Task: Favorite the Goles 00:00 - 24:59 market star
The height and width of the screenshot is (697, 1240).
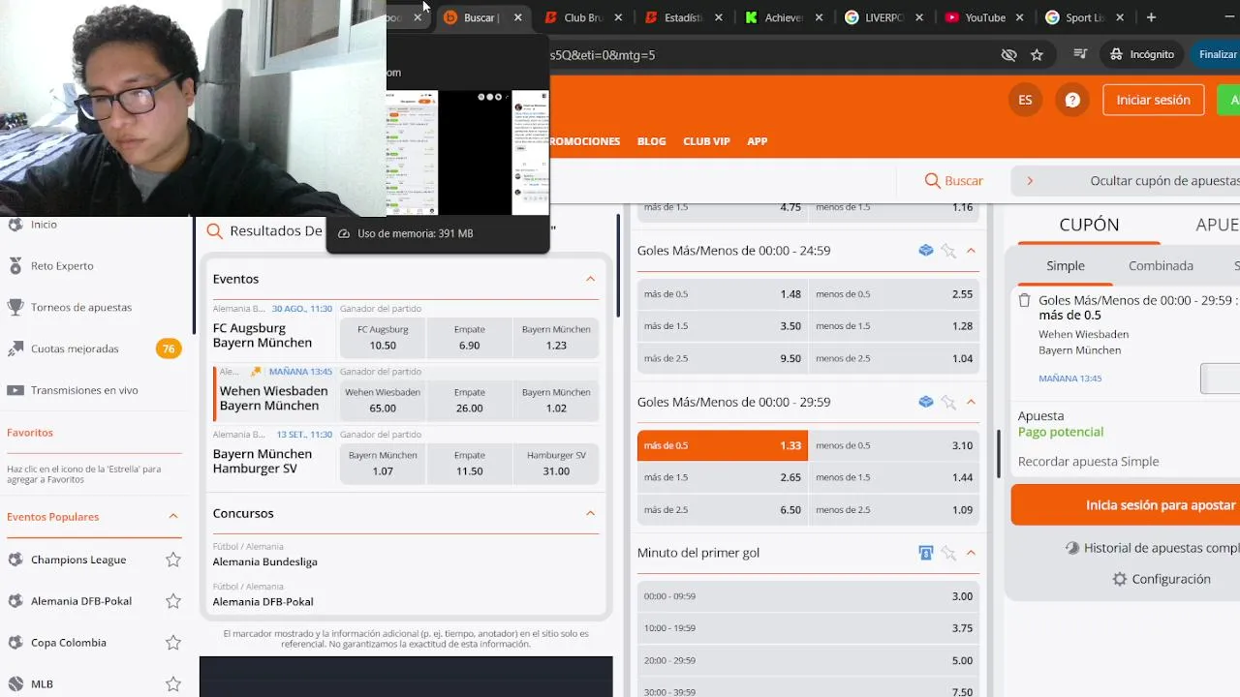Action: pyautogui.click(x=948, y=251)
